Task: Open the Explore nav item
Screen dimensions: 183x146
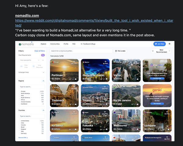Action: click(x=43, y=44)
